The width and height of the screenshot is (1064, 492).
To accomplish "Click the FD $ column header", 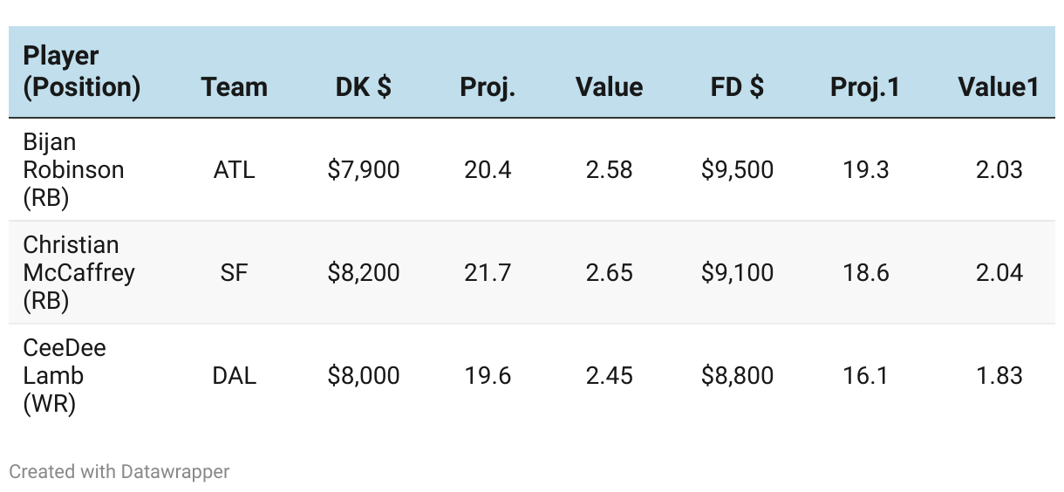I will pyautogui.click(x=737, y=87).
